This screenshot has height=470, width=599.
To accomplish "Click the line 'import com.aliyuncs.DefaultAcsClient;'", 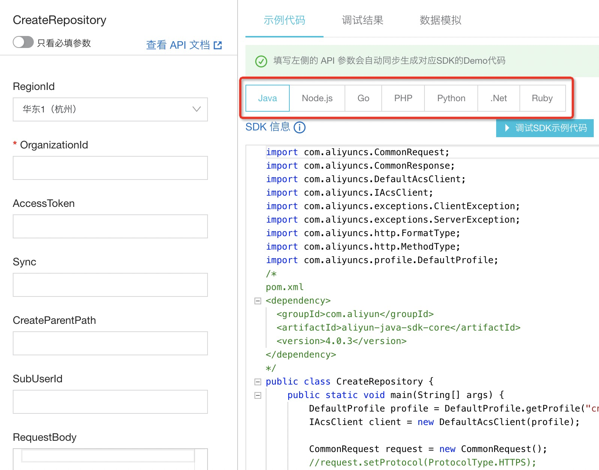I will [366, 179].
